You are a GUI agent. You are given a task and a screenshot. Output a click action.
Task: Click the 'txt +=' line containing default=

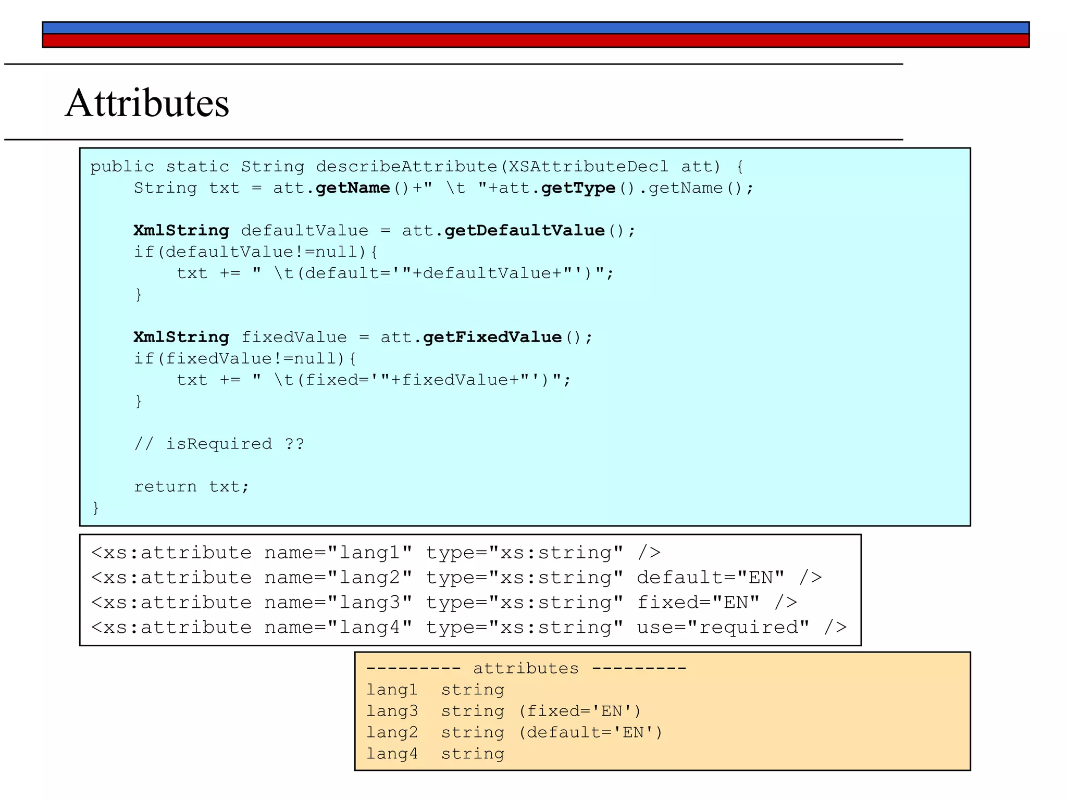[x=395, y=273]
